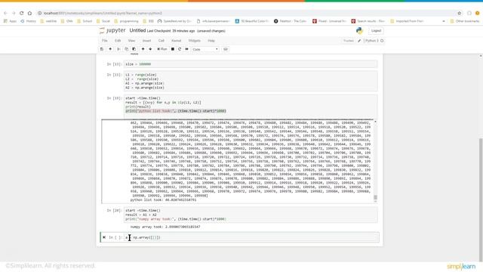Go forward with browser forward arrow
This screenshot has width=483, height=272.
14,14
